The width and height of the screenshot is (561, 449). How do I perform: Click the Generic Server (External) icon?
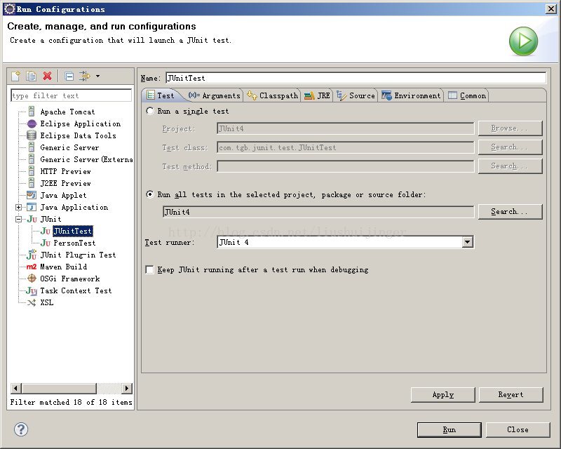32,159
